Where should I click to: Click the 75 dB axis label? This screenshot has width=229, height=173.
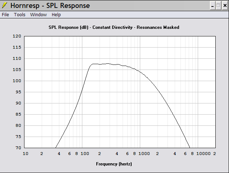18,137
